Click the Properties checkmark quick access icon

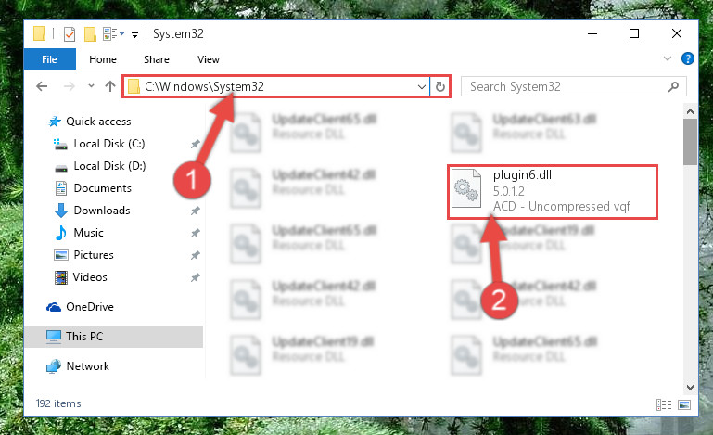click(70, 34)
